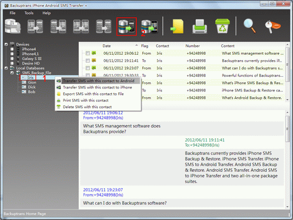Click the message list vertical scrollbar thumb
The image size is (293, 220).
(288, 65)
